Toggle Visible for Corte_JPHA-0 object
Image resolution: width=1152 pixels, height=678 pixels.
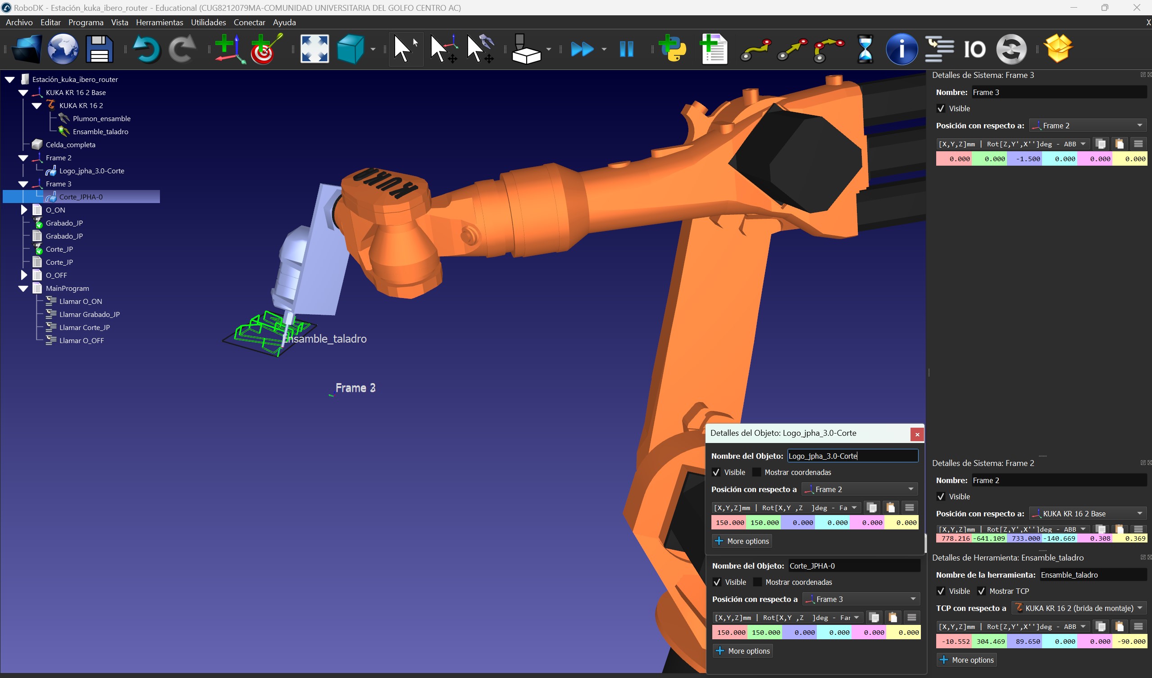coord(717,582)
